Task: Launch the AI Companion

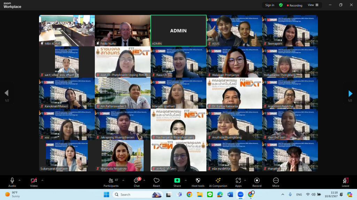Action: (218, 181)
